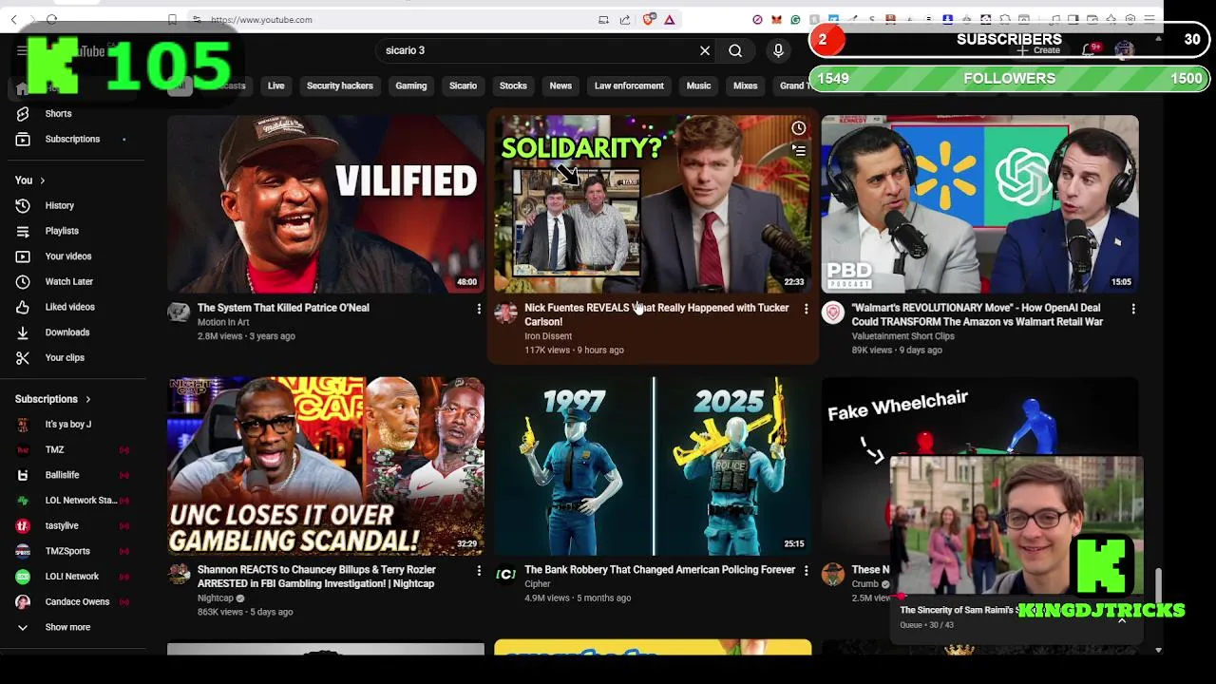Open options menu for Shannon REACTS video

479,571
